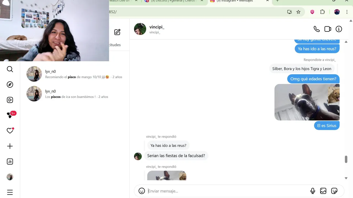Screen dimensions: 353x198
Task: Open the sent dog photo thumbnail
Action: pyautogui.click(x=307, y=102)
